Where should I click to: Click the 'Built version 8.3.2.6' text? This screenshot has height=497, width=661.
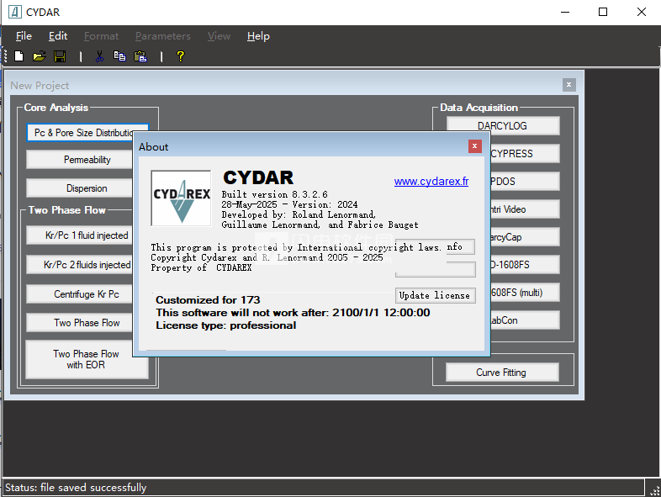tap(274, 194)
